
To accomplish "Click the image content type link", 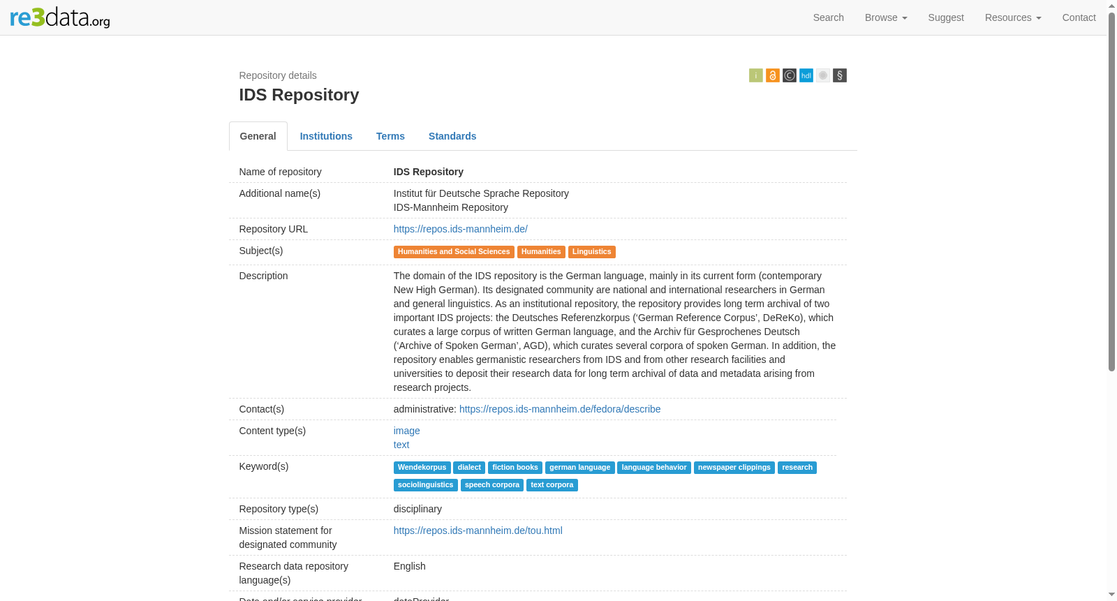I will [x=407, y=431].
